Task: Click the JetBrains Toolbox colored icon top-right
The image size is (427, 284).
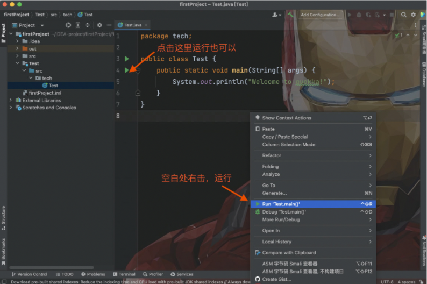Action: (x=423, y=15)
